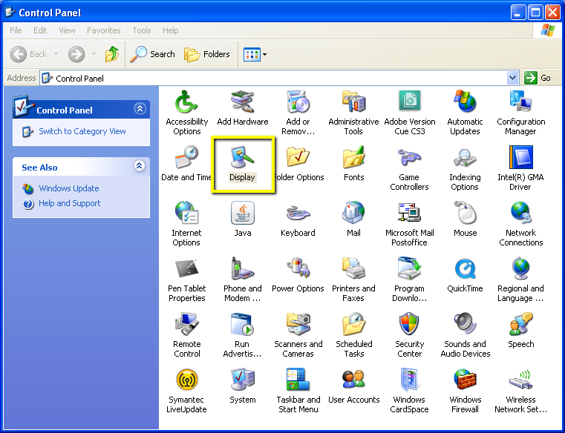Screen dimensions: 565x433
Task: Open the View menu
Action: tap(67, 30)
